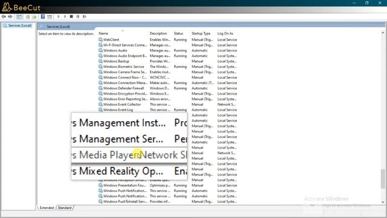Image resolution: width=387 pixels, height=218 pixels.
Task: Sort by the Log On As column header
Action: tap(225, 33)
